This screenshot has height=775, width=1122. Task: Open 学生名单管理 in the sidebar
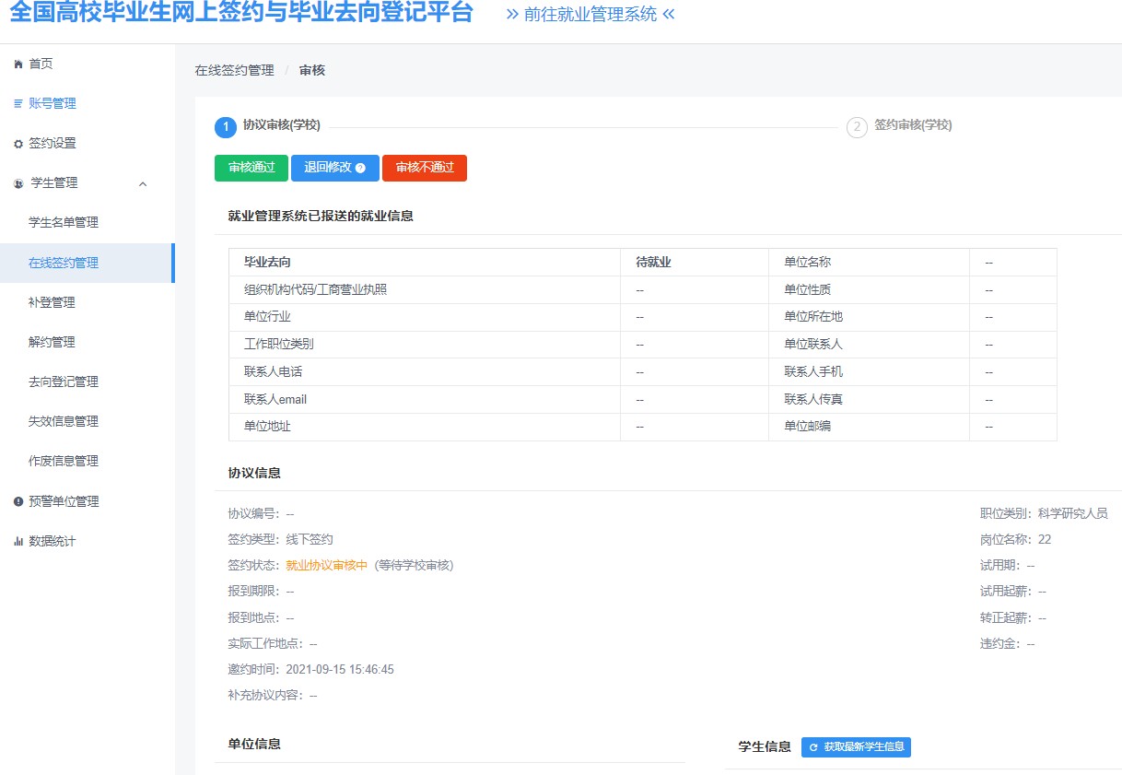click(x=64, y=222)
